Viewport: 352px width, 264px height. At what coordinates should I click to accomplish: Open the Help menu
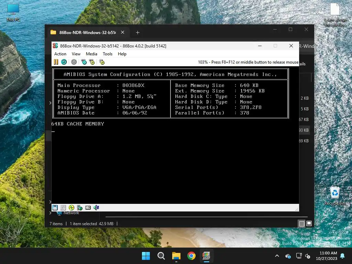(x=122, y=54)
